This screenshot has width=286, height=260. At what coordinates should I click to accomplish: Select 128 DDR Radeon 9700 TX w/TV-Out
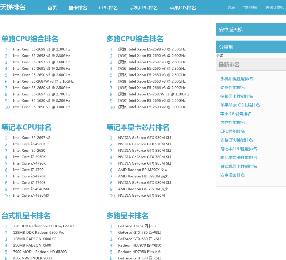pyautogui.click(x=44, y=226)
